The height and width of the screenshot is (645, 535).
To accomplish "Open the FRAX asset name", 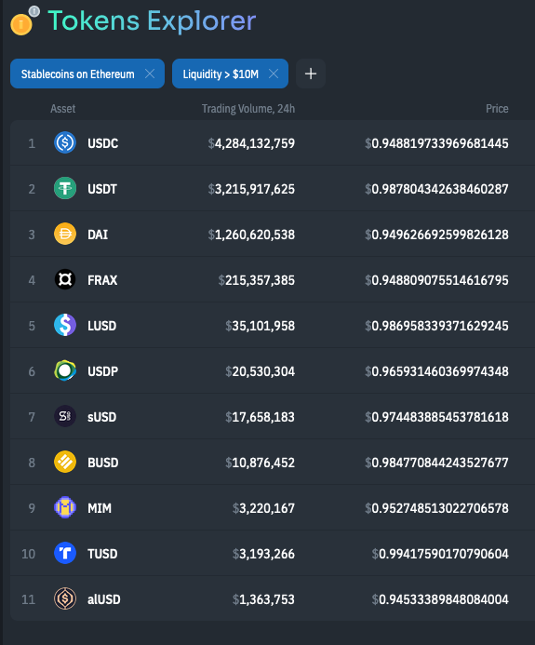I will [x=102, y=280].
